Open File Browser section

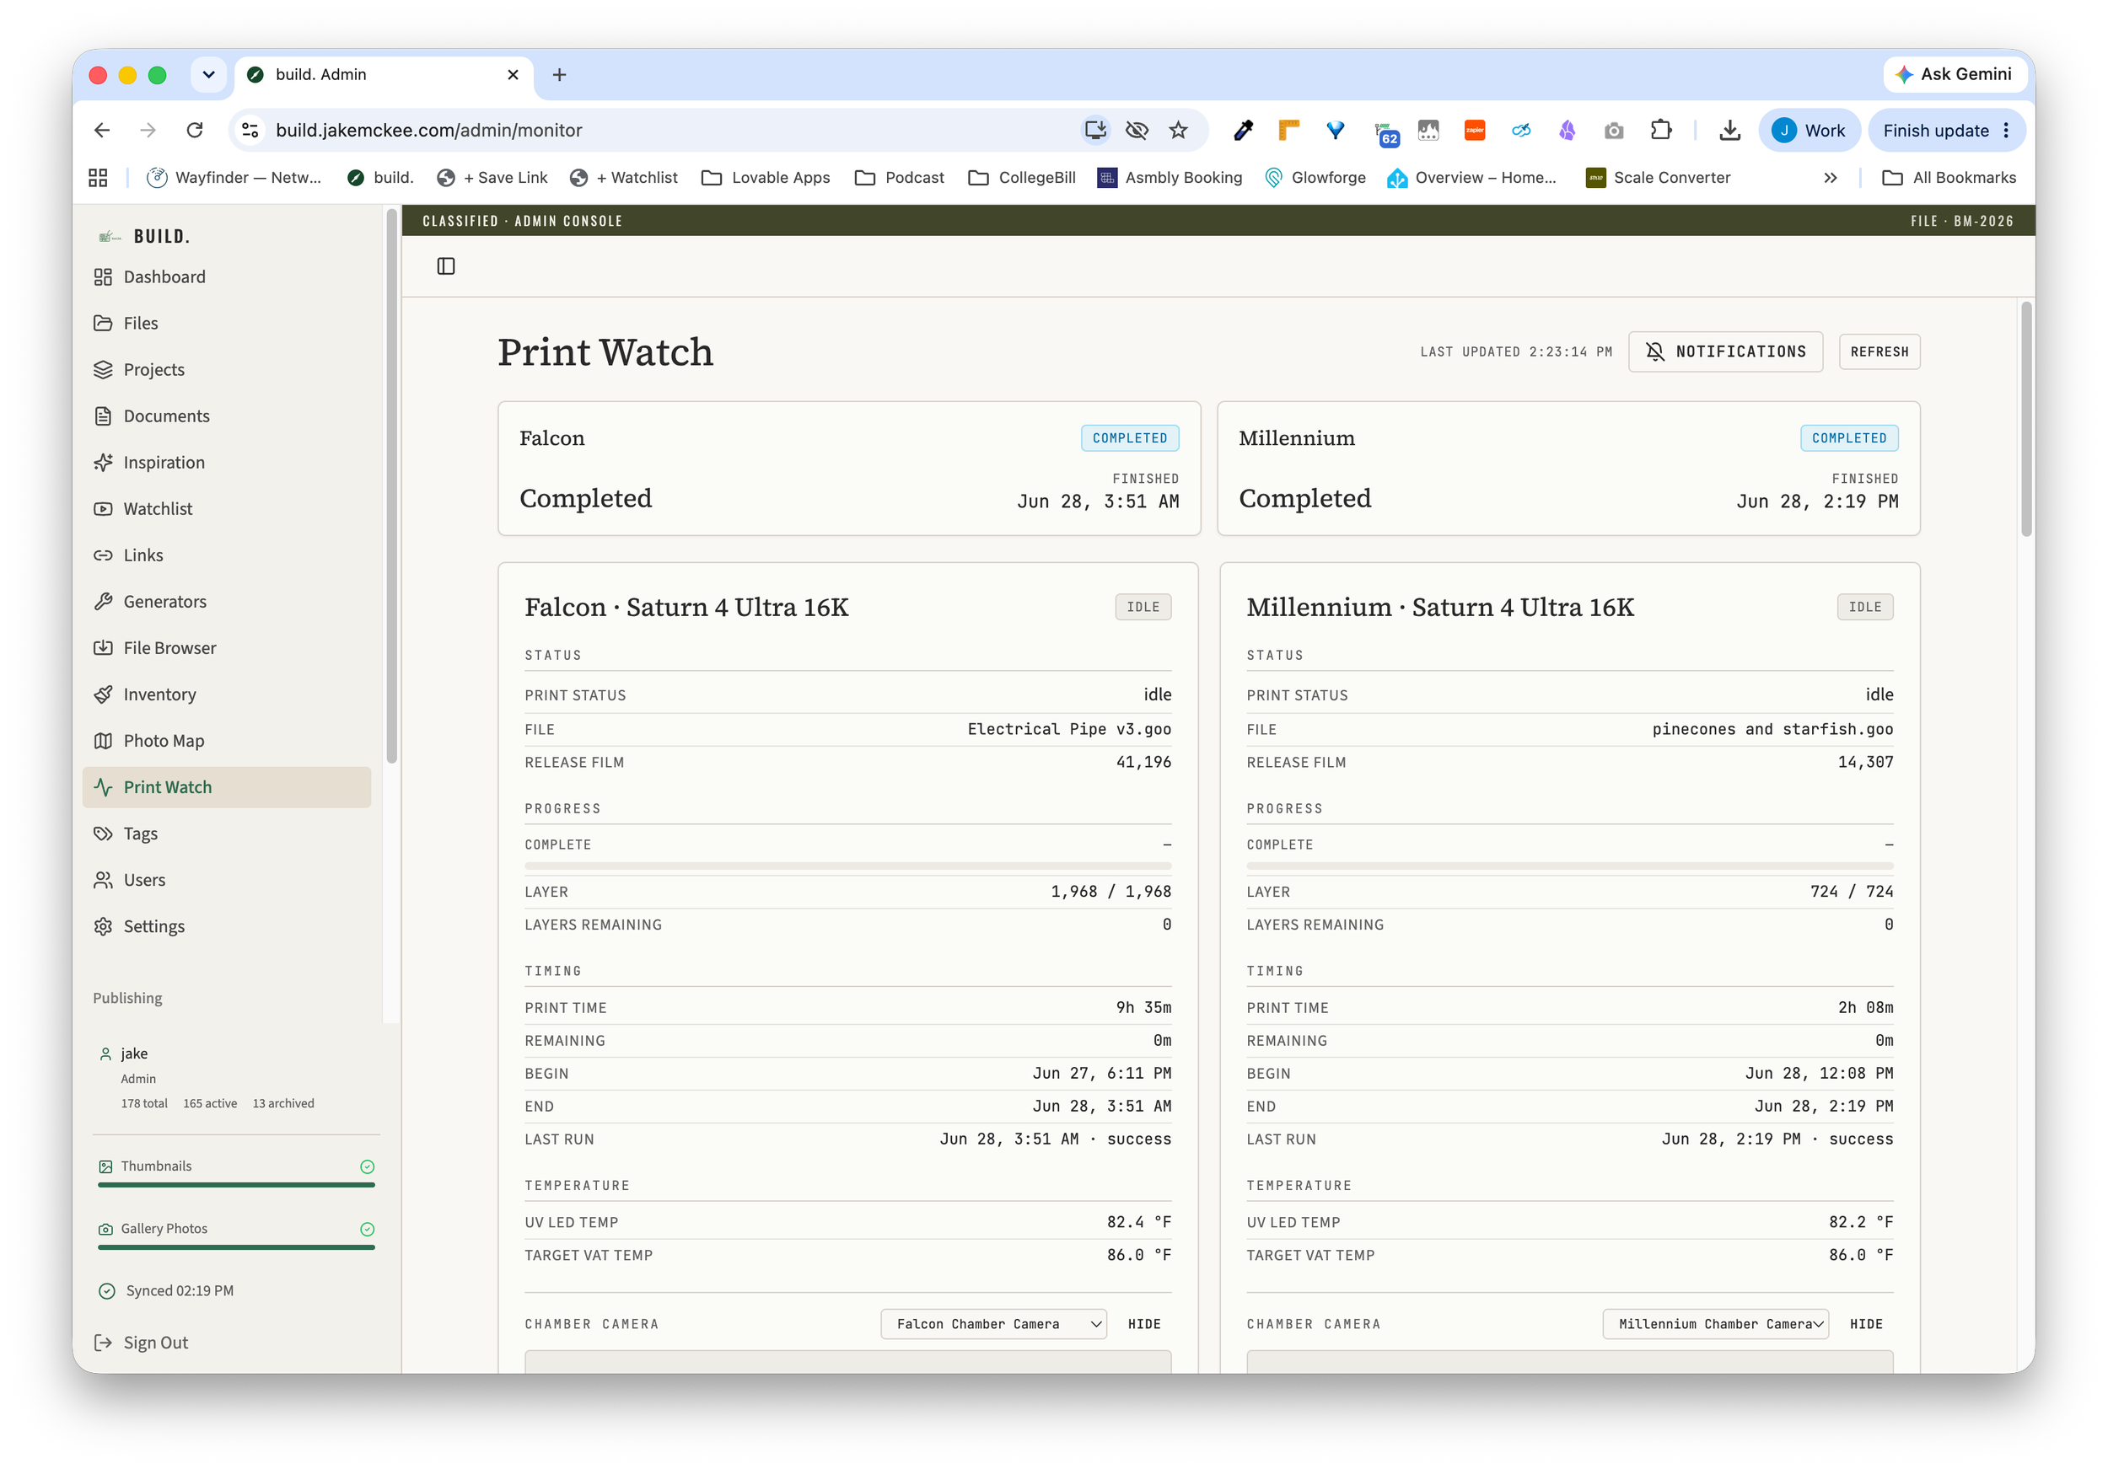pos(154,648)
